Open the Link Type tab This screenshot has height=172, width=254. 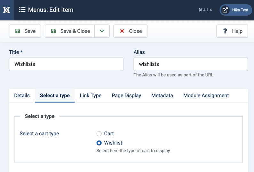click(x=91, y=96)
